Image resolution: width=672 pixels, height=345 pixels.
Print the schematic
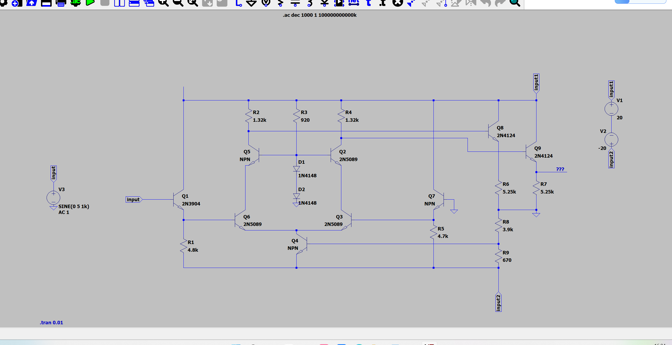coord(61,3)
